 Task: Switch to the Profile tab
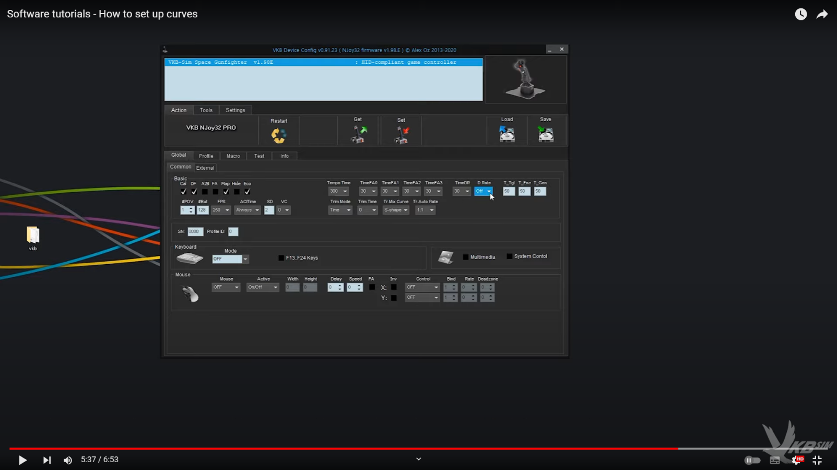click(206, 156)
